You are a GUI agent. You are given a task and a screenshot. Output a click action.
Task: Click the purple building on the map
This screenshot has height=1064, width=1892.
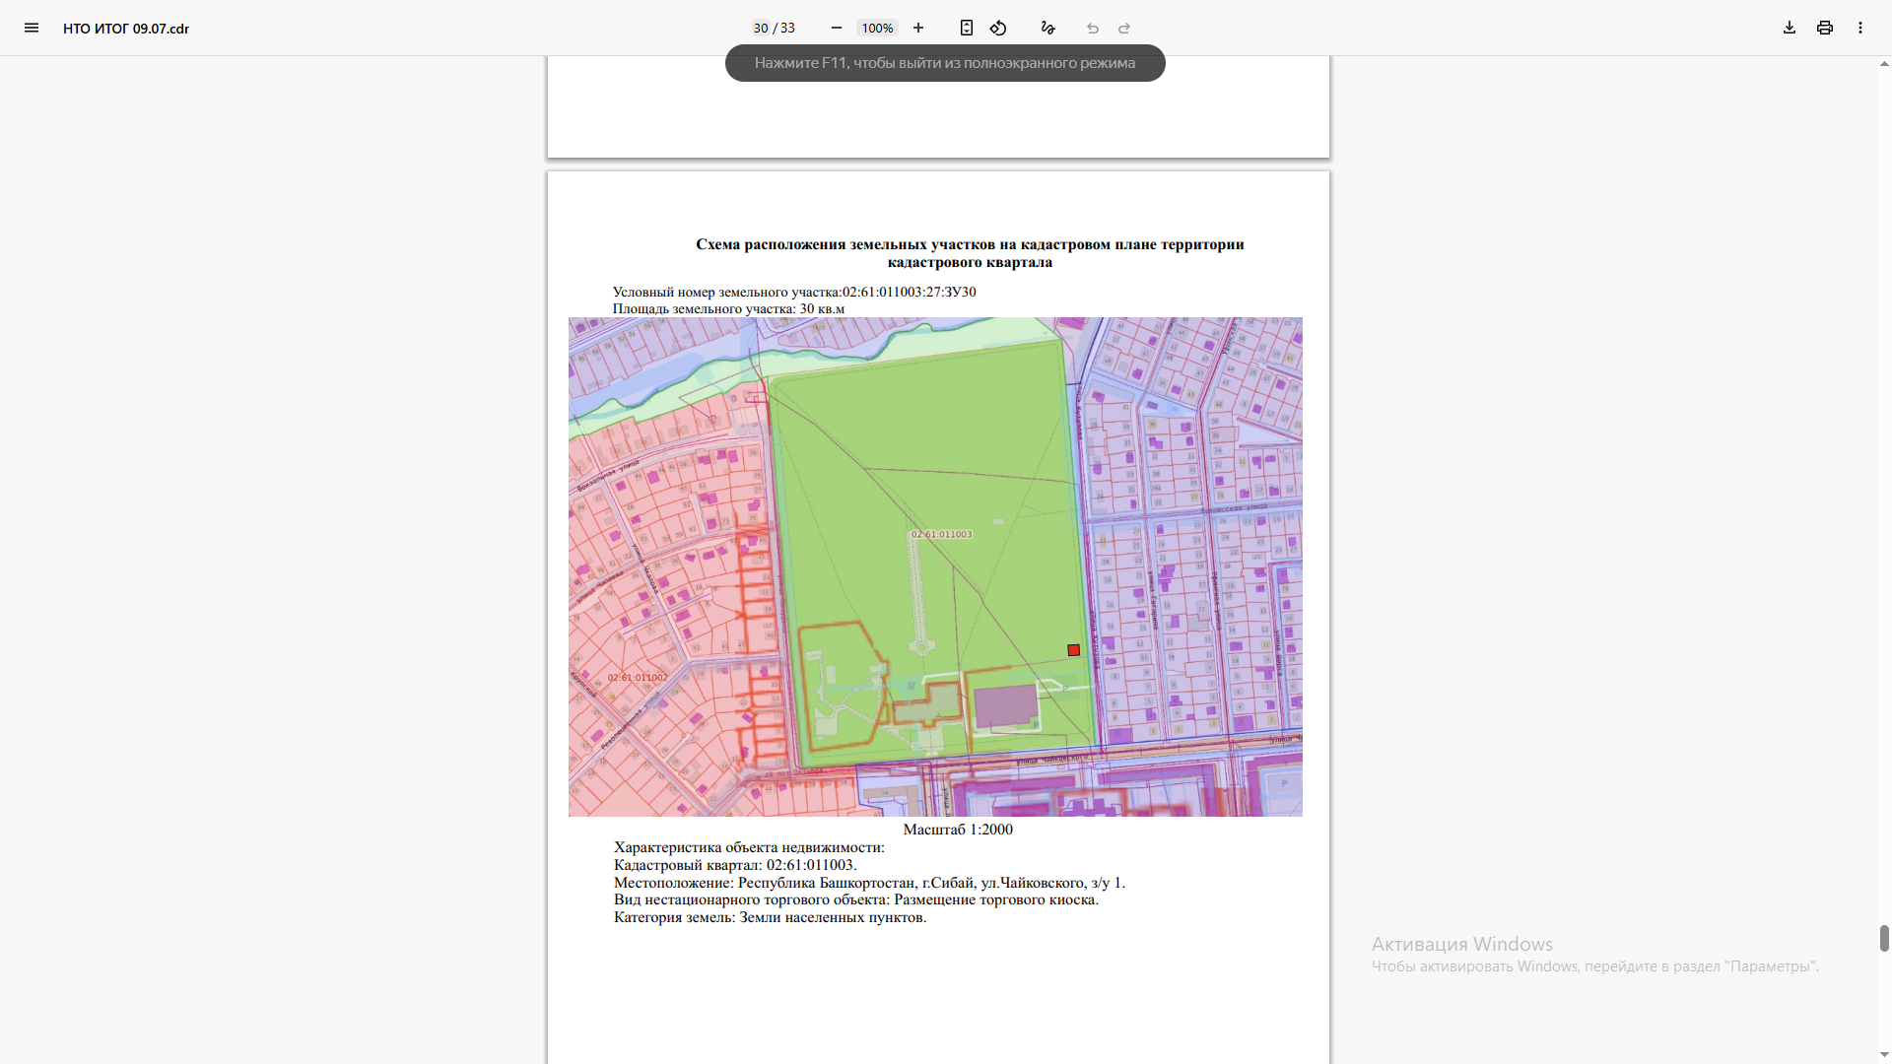point(1005,705)
